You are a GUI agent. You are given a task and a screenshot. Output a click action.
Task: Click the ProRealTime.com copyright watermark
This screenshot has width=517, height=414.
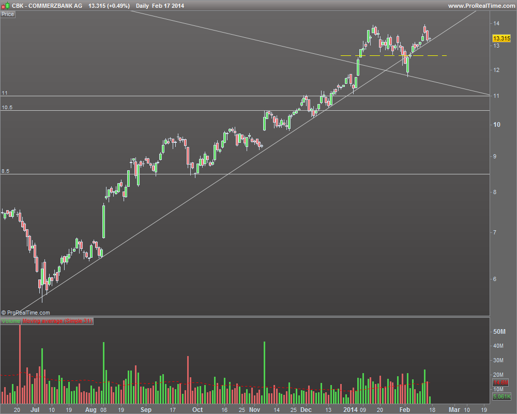[x=25, y=313]
